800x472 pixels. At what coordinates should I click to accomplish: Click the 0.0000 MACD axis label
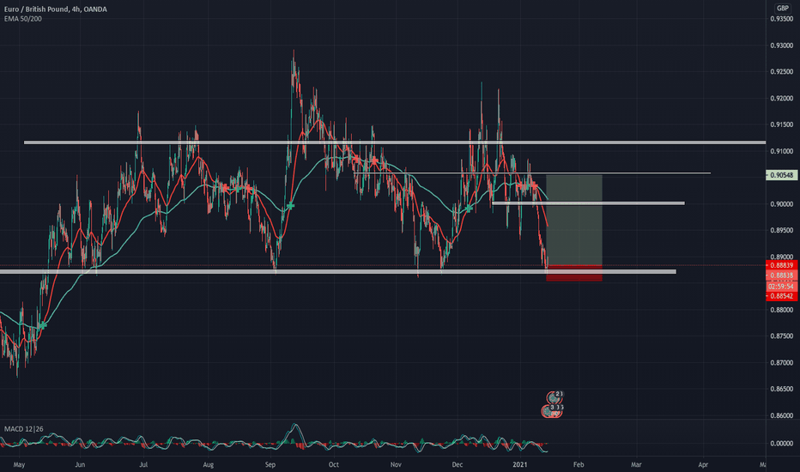(x=782, y=444)
